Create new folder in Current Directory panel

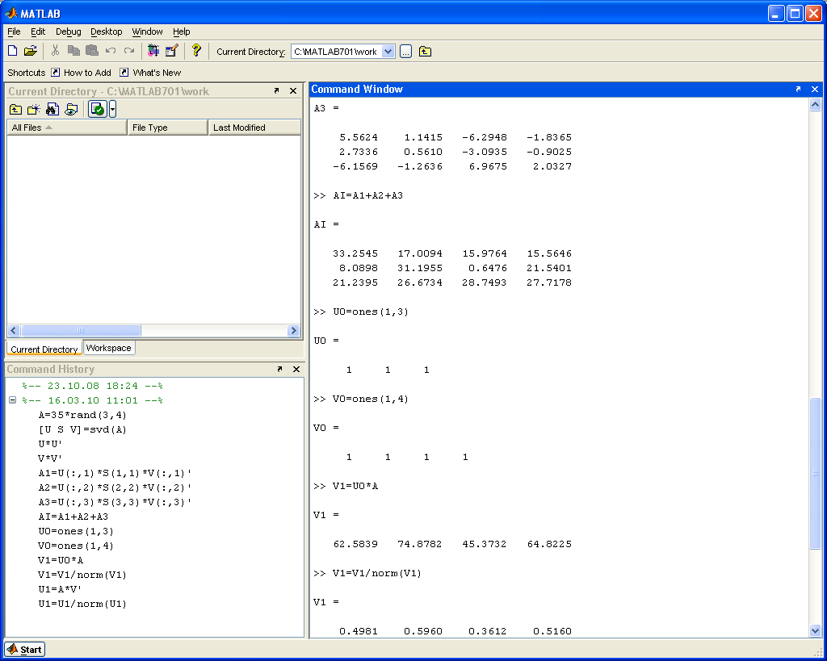(x=34, y=110)
